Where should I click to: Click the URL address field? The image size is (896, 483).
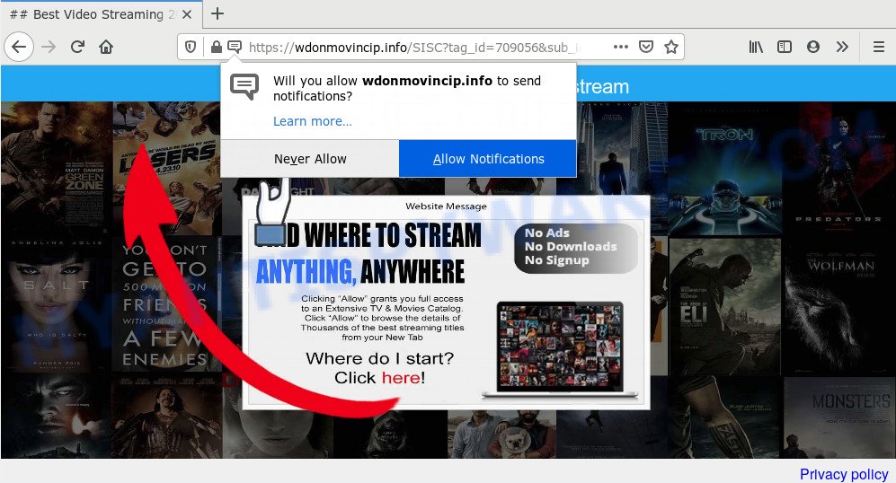tap(422, 47)
